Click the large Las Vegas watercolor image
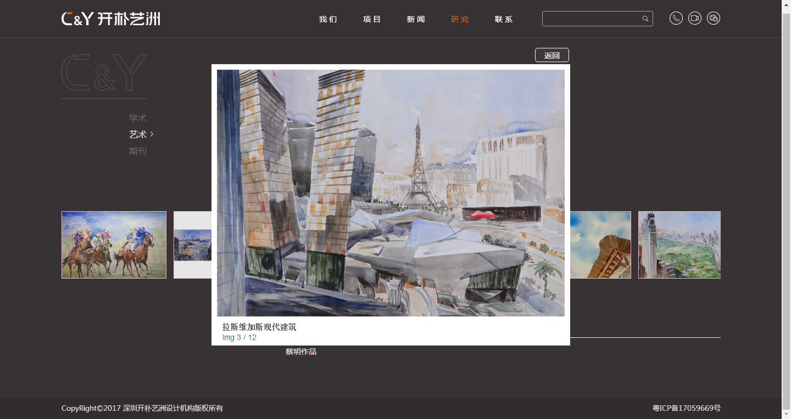Image resolution: width=791 pixels, height=419 pixels. (391, 193)
